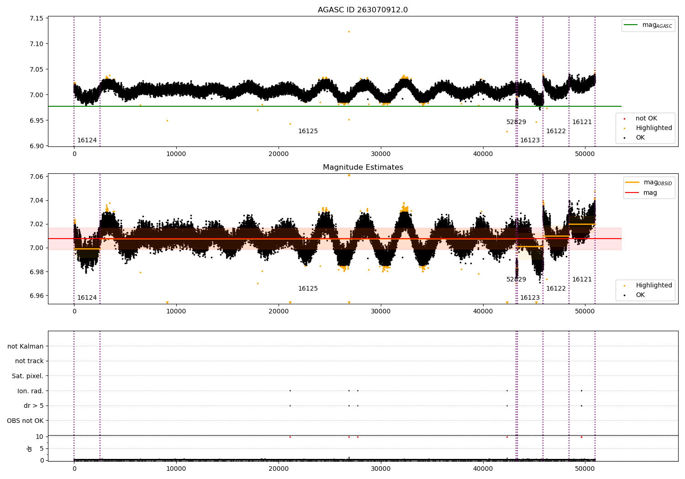
Task: Select the "not OK" legend entry in the top plot
Action: tap(646, 119)
